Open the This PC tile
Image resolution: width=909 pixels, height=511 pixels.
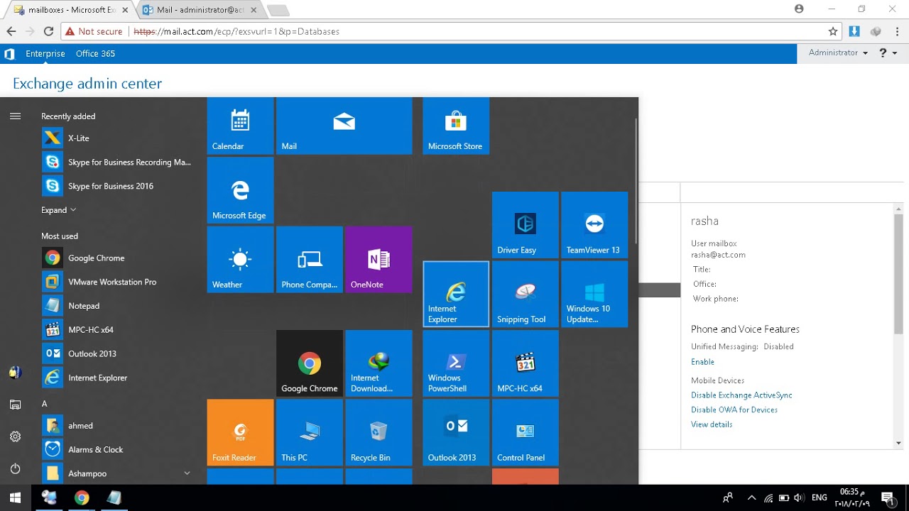click(x=310, y=432)
